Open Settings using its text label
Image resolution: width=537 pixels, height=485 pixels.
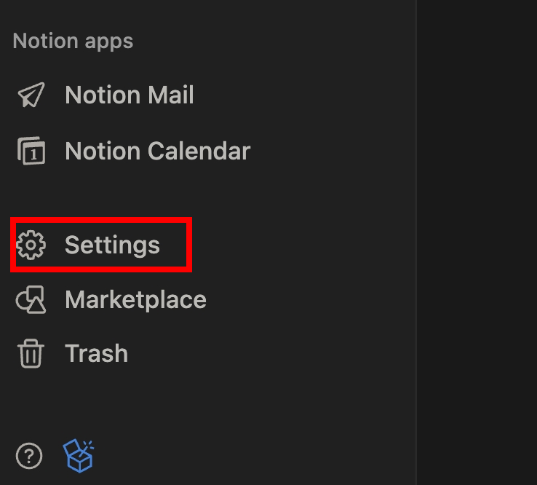tap(112, 245)
